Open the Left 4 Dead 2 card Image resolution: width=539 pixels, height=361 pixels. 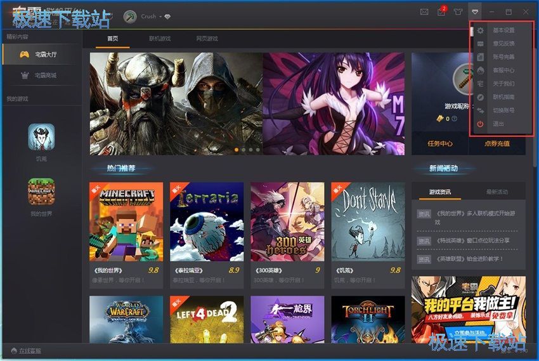point(207,319)
